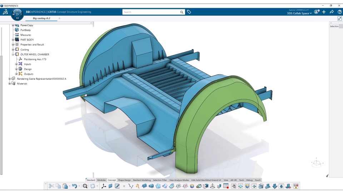This screenshot has width=343, height=193.
Task: Select the orange profile curve icon
Action: [x=138, y=186]
